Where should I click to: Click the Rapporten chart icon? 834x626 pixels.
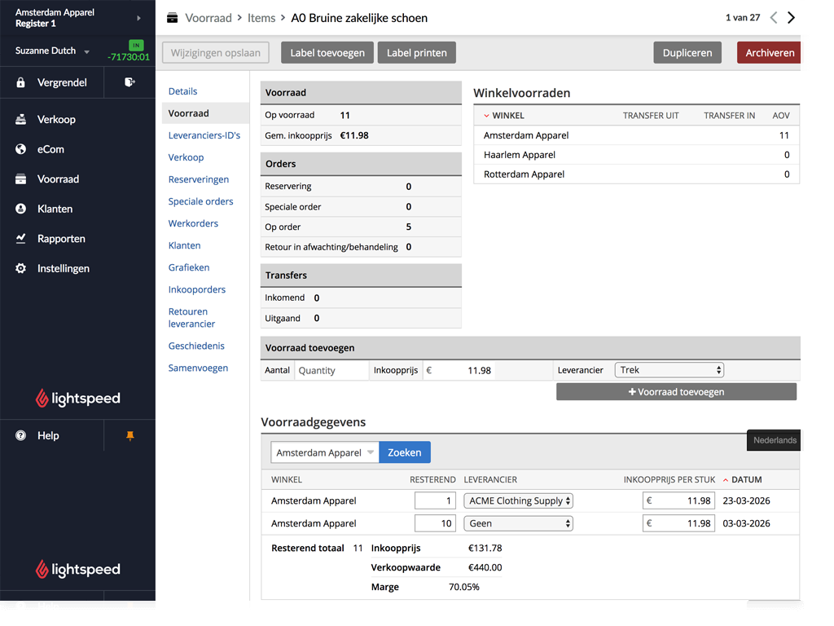[x=20, y=239]
